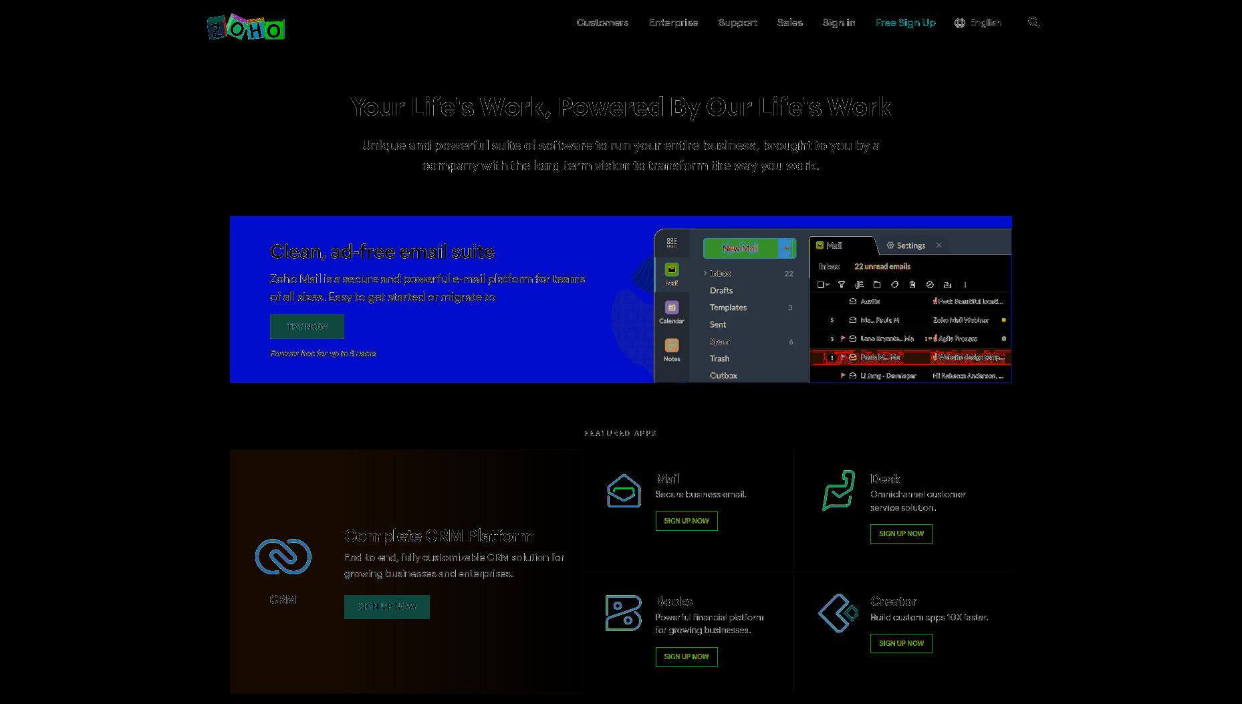Click the Creator app title
This screenshot has height=704, width=1242.
(893, 601)
